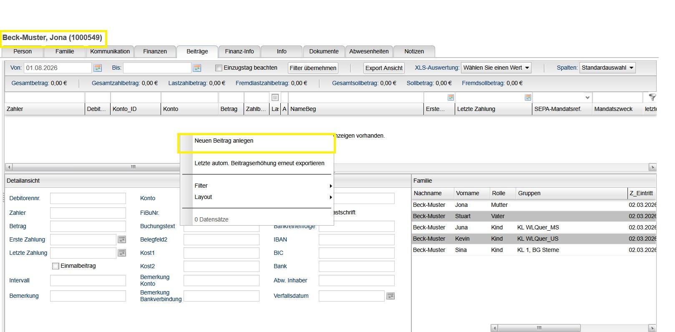Select family row Sina KL 1, BG Sterne
The height and width of the screenshot is (332, 675).
click(534, 250)
